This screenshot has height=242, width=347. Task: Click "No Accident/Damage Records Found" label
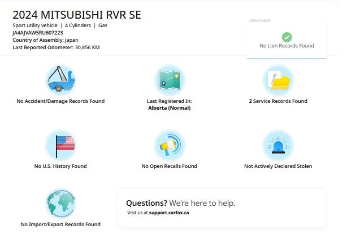pyautogui.click(x=60, y=101)
